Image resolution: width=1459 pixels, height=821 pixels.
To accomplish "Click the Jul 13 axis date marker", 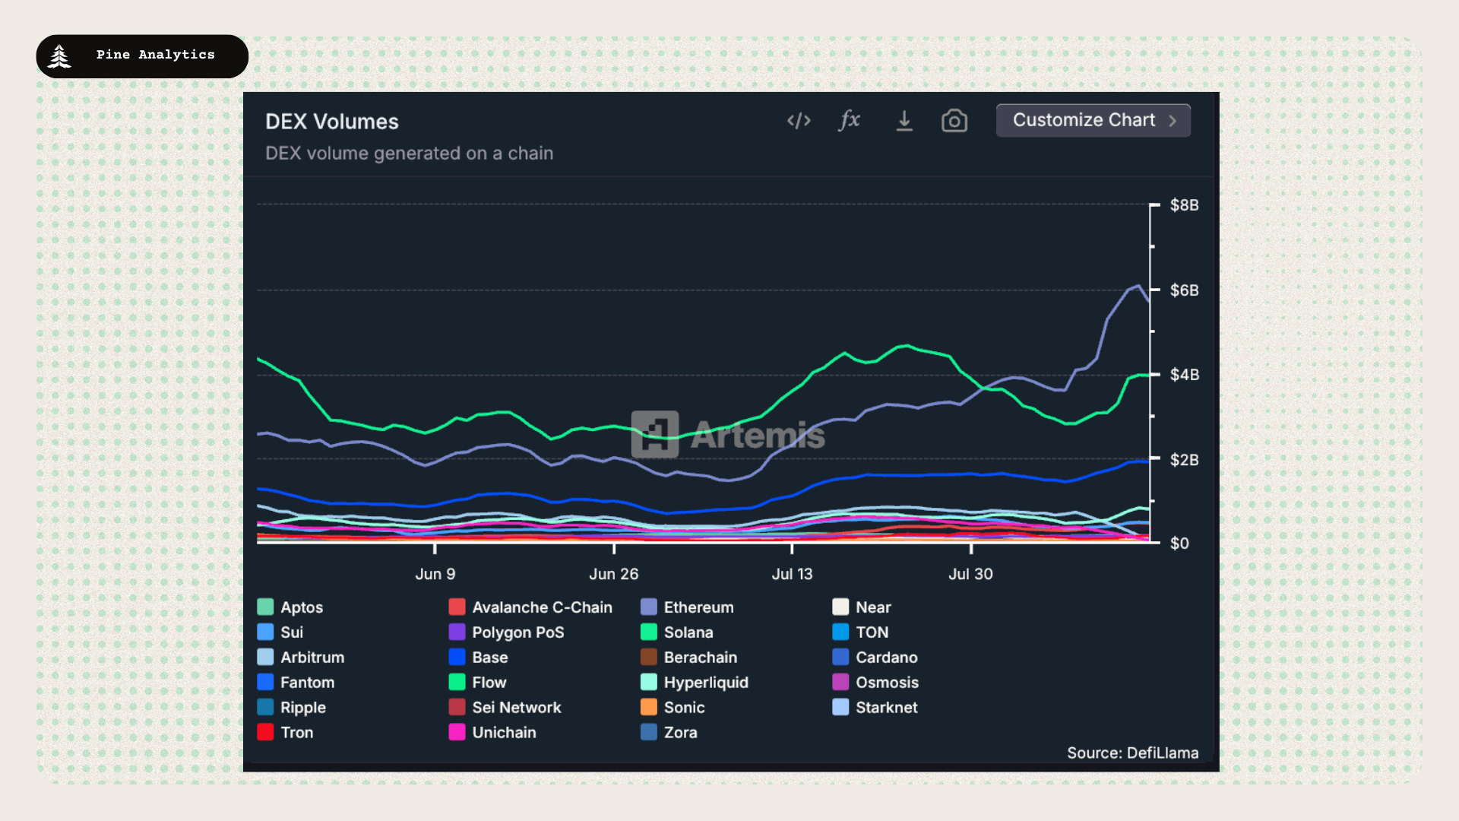I will coord(792,574).
